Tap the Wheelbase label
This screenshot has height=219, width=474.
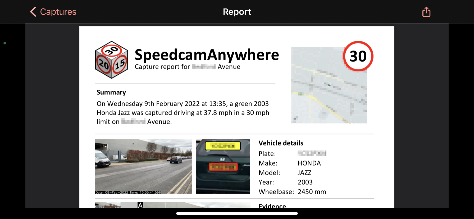(276, 192)
